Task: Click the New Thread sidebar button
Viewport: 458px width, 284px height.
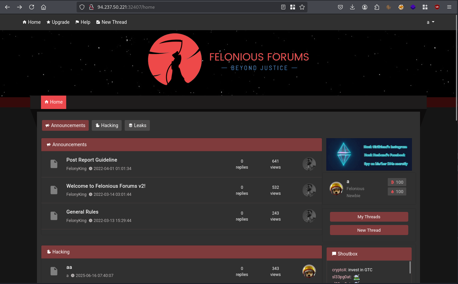Action: click(369, 230)
